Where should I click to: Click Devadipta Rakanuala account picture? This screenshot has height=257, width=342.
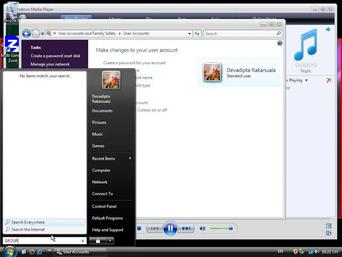click(212, 72)
